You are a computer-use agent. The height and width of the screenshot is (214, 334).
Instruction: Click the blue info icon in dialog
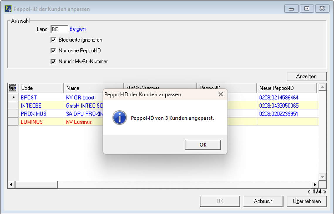pyautogui.click(x=120, y=118)
